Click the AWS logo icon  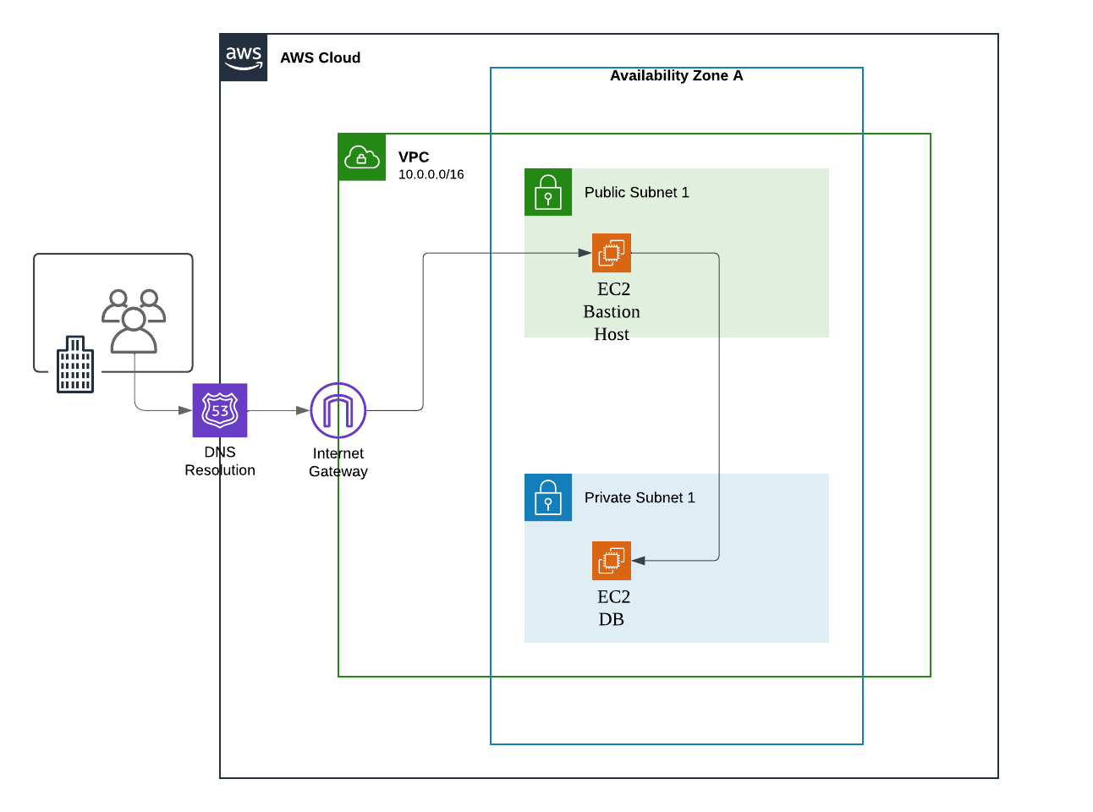(244, 58)
